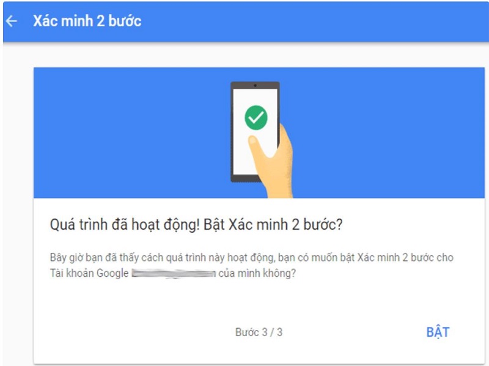The image size is (489, 366).
Task: Click the 'Bây giờ bạn đã thấy' description line
Action: pyautogui.click(x=251, y=257)
